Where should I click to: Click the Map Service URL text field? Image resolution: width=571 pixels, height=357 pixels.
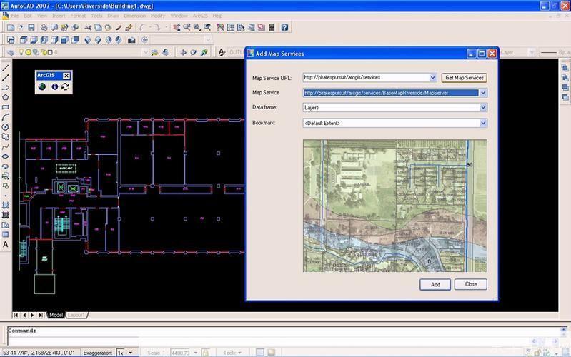366,78
